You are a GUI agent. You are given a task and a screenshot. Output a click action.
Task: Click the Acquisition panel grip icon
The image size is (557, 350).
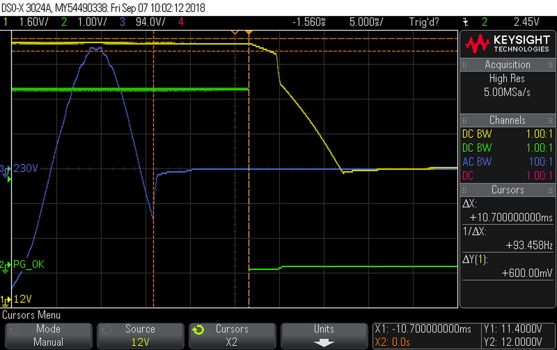464,65
